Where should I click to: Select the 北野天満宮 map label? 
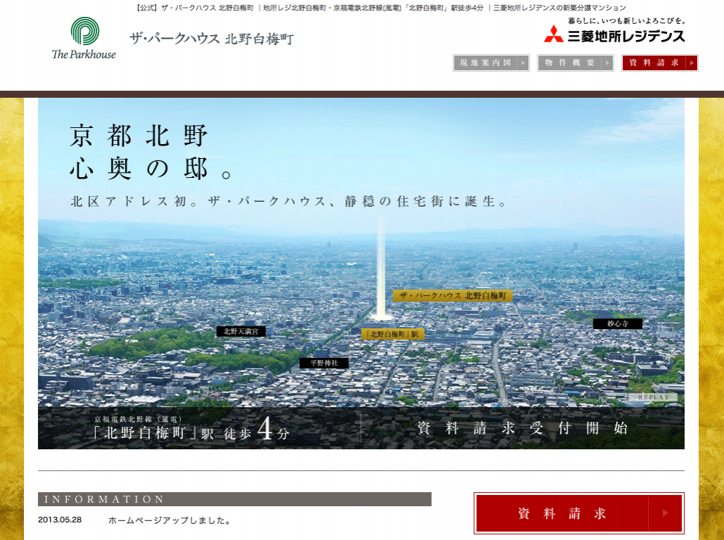point(241,331)
